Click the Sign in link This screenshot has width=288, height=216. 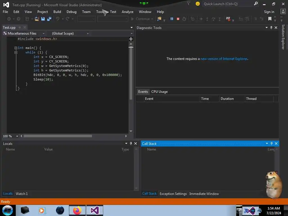pyautogui.click(x=269, y=12)
